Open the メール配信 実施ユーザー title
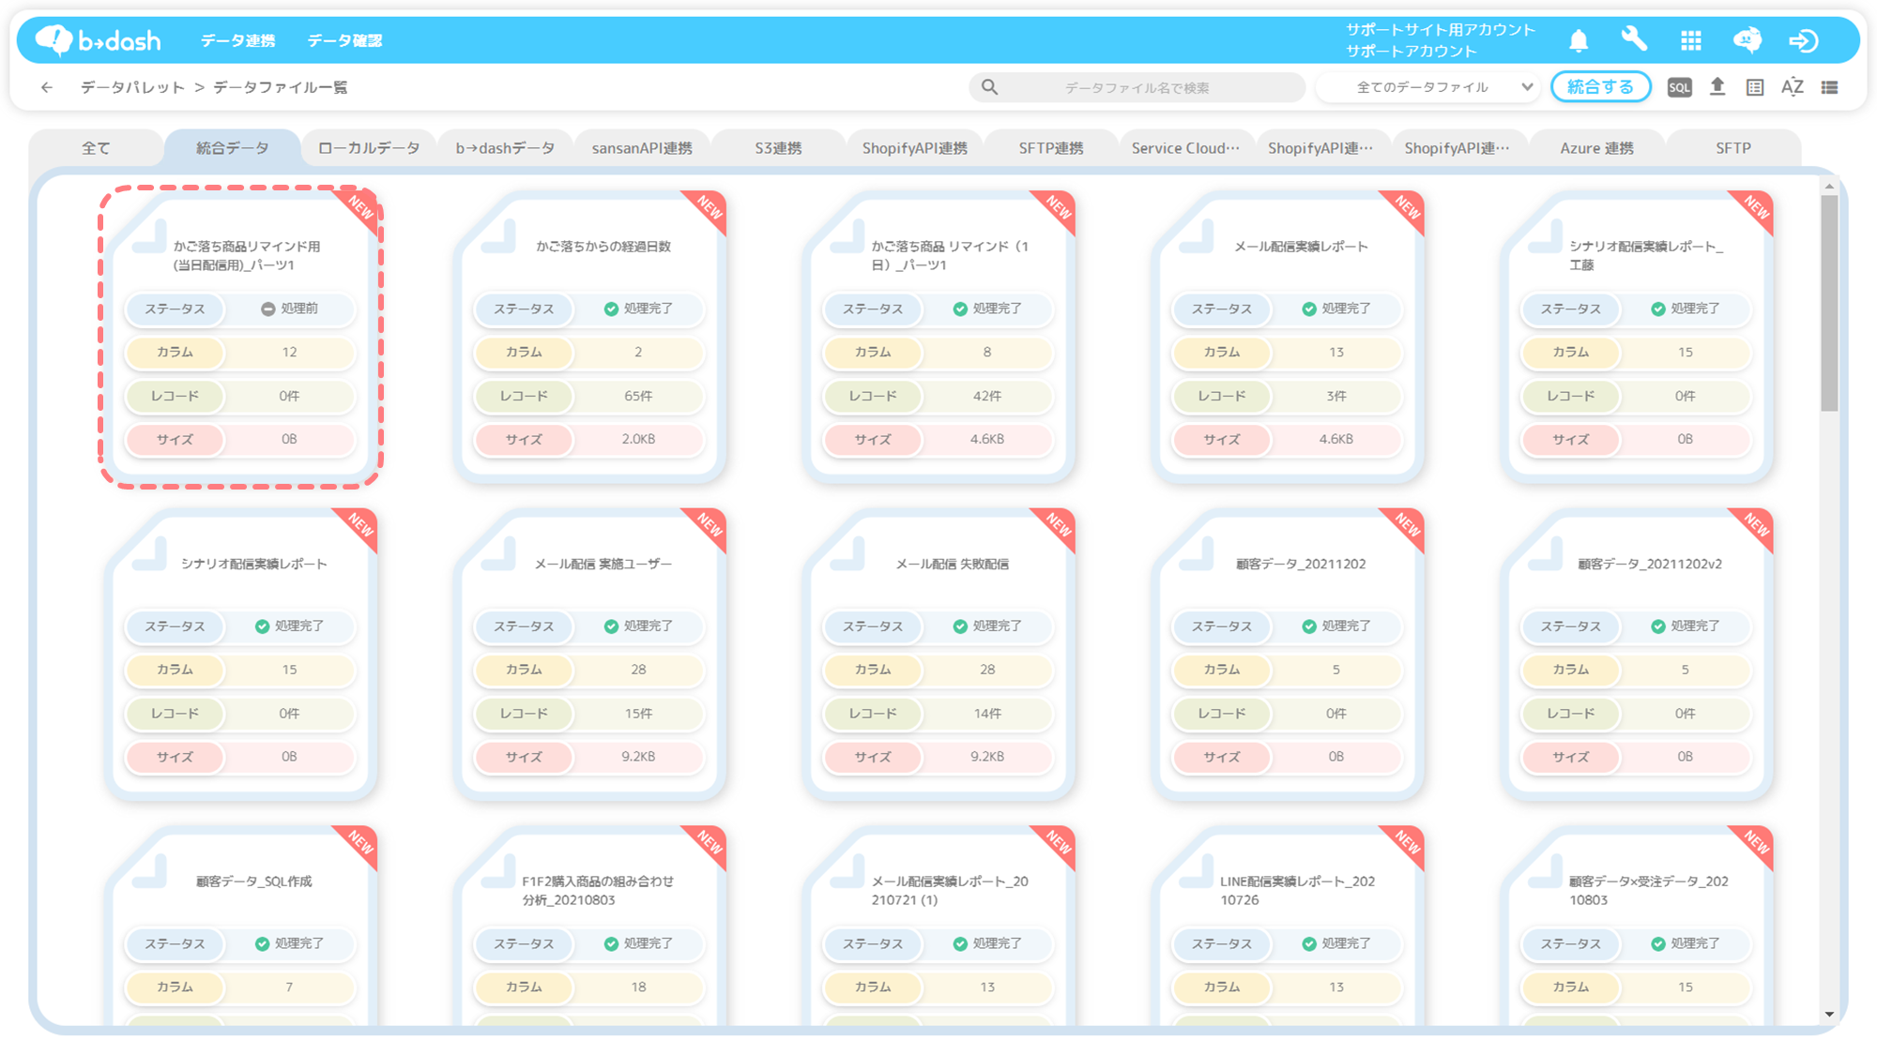1877x1055 pixels. (603, 564)
